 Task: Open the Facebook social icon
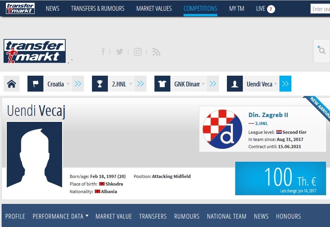[x=103, y=52]
